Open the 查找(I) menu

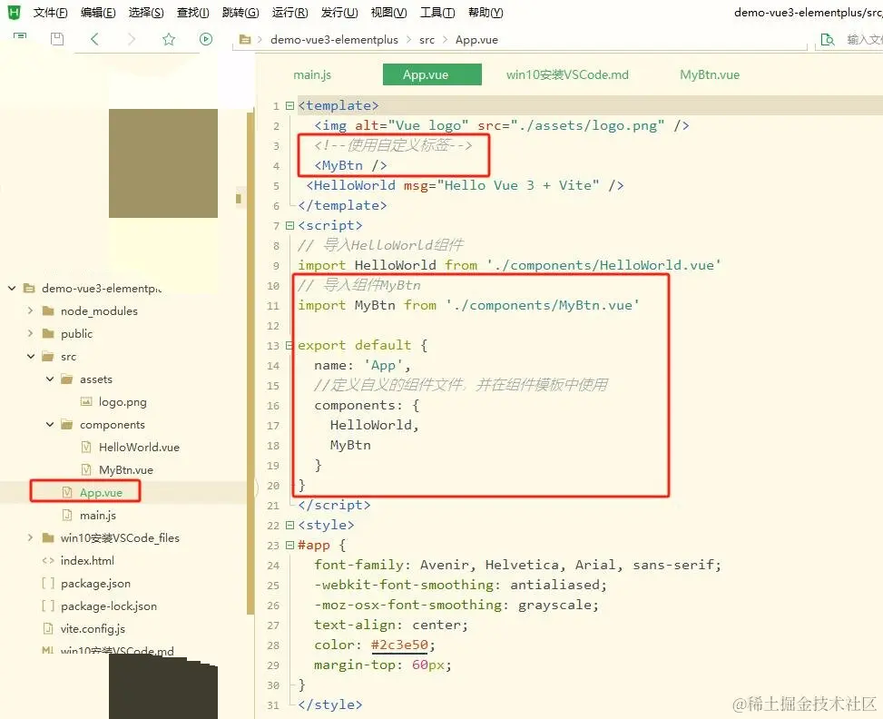point(192,13)
